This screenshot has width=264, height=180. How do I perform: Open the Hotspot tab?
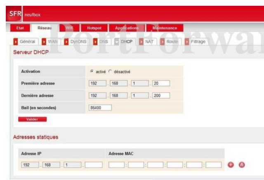point(94,28)
